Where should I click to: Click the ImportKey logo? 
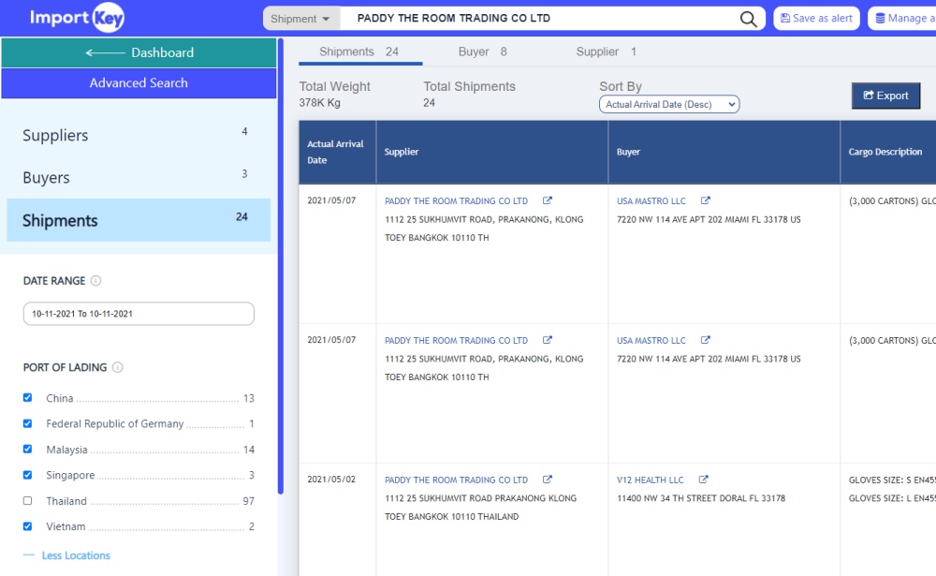[77, 18]
